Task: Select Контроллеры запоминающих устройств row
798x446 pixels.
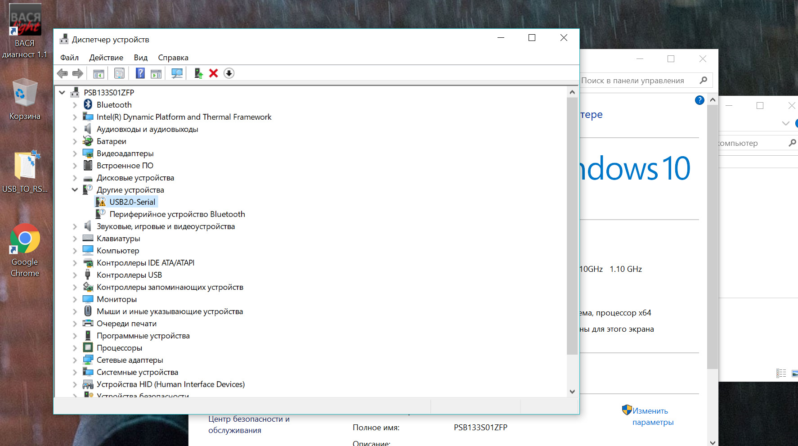Action: coord(170,287)
